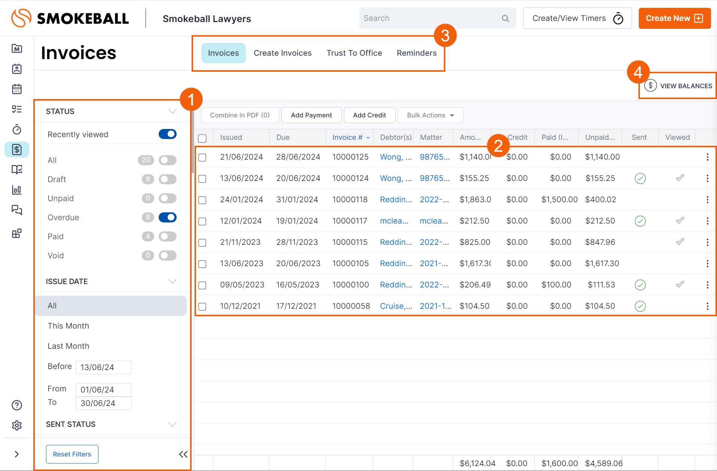This screenshot has height=471, width=717.
Task: Open row menu for invoice 10000058
Action: click(x=707, y=306)
